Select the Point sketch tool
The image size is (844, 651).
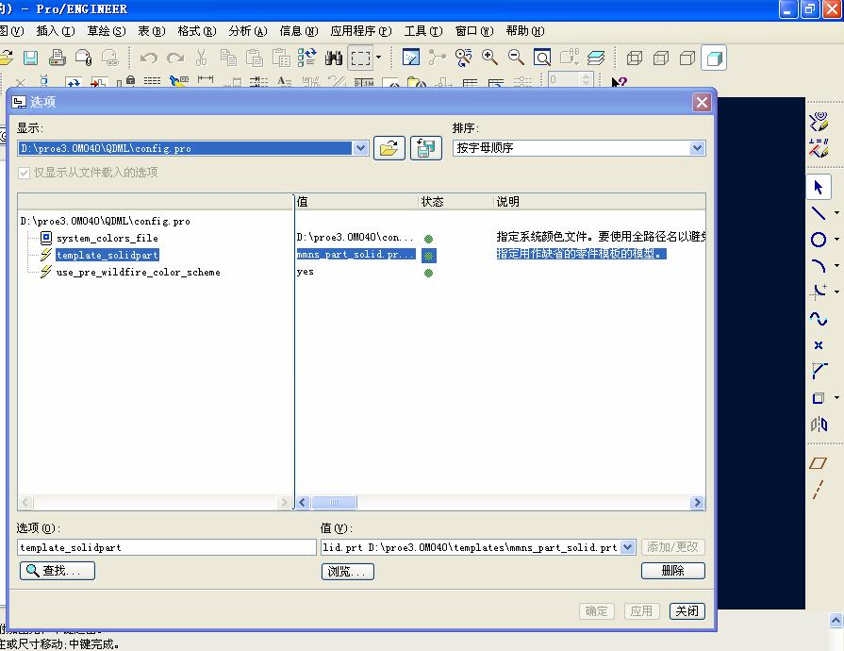819,345
